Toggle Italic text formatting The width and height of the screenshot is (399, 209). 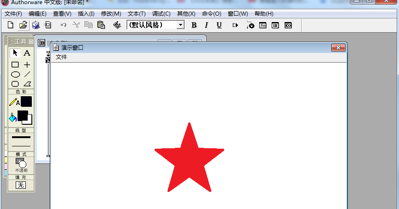point(206,25)
